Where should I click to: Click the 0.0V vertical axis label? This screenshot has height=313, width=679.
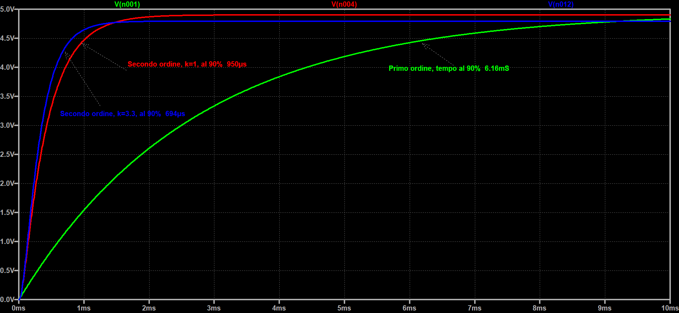7,300
